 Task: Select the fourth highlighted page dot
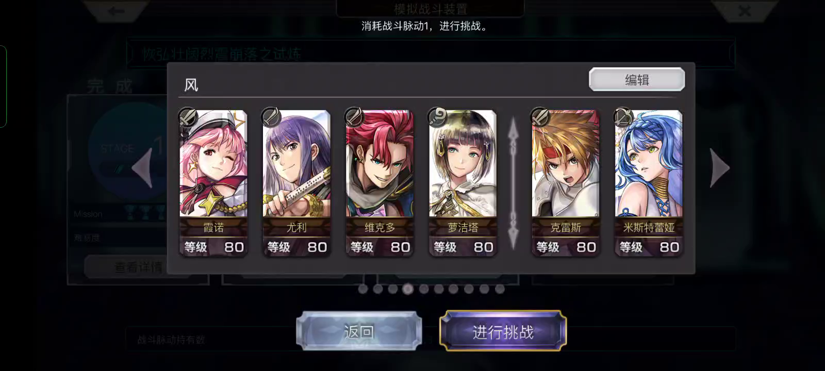[408, 289]
